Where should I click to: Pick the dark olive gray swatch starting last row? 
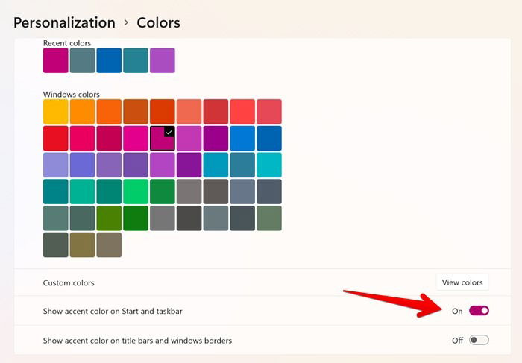click(x=56, y=245)
